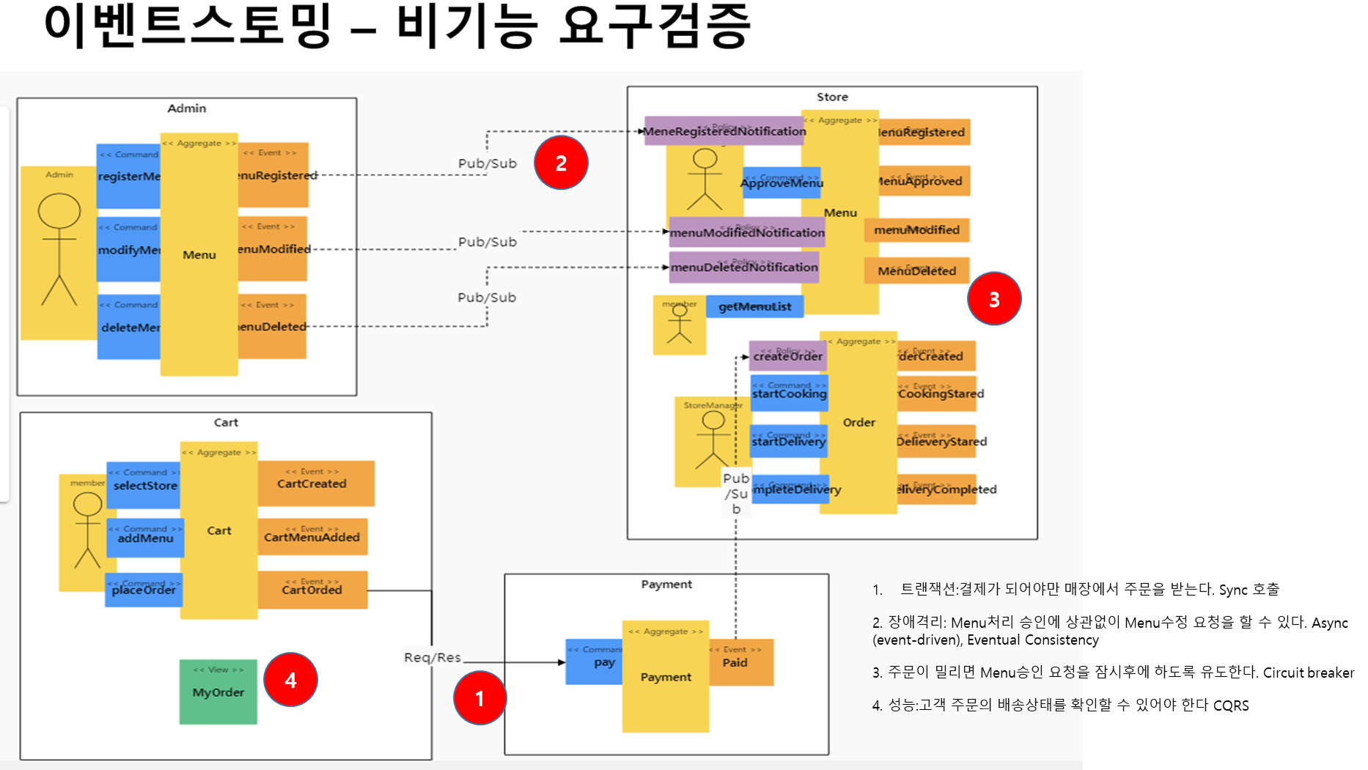Click the green MyOrder view sticky
The image size is (1368, 770).
(x=218, y=692)
